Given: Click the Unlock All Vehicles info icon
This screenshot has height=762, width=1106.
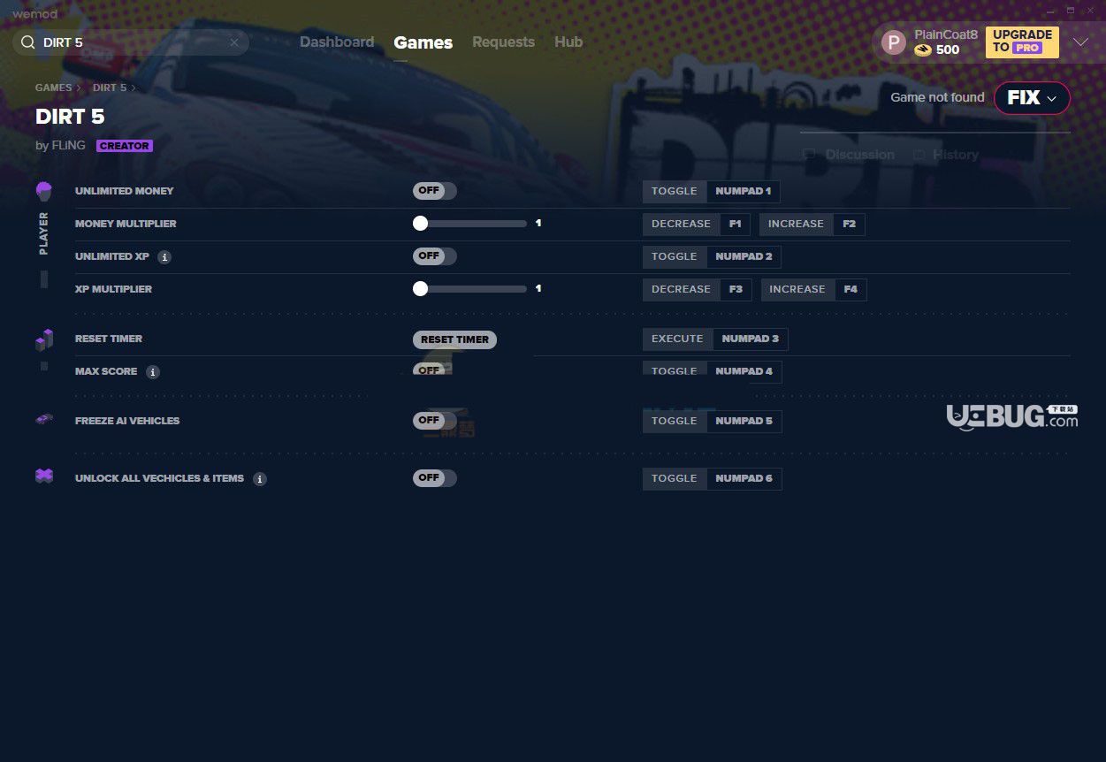Looking at the screenshot, I should tap(260, 479).
